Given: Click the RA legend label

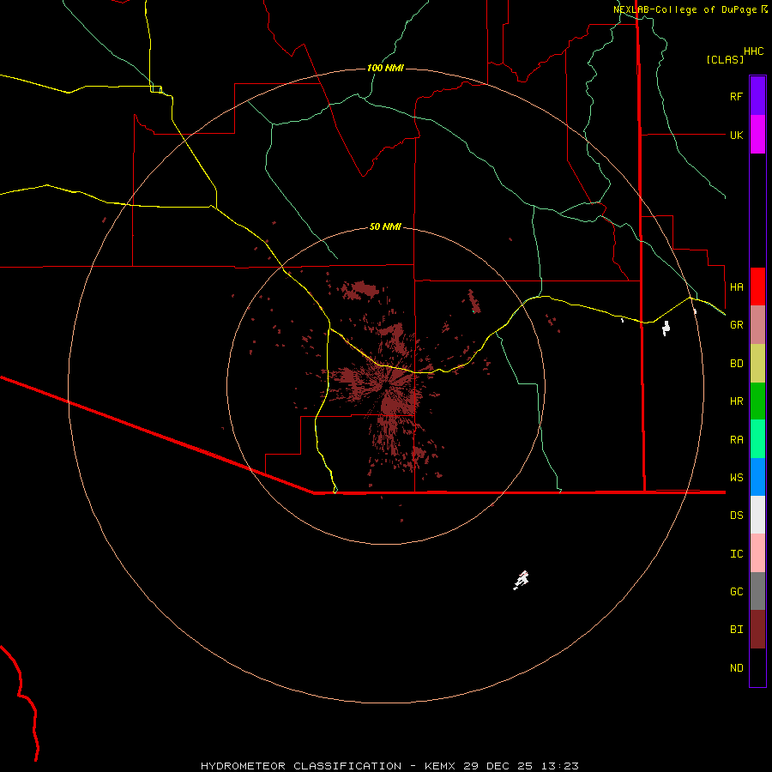Looking at the screenshot, I should (x=736, y=440).
